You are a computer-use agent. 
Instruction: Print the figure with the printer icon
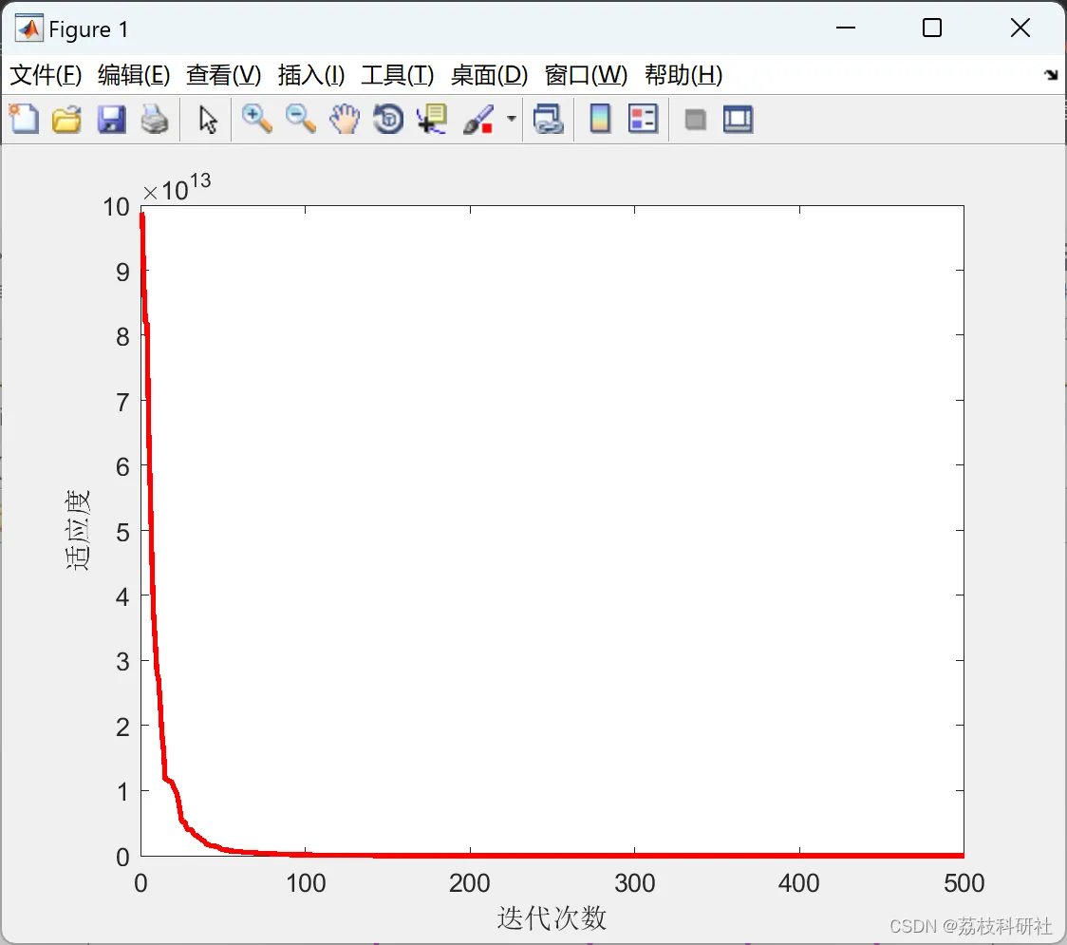coord(155,119)
